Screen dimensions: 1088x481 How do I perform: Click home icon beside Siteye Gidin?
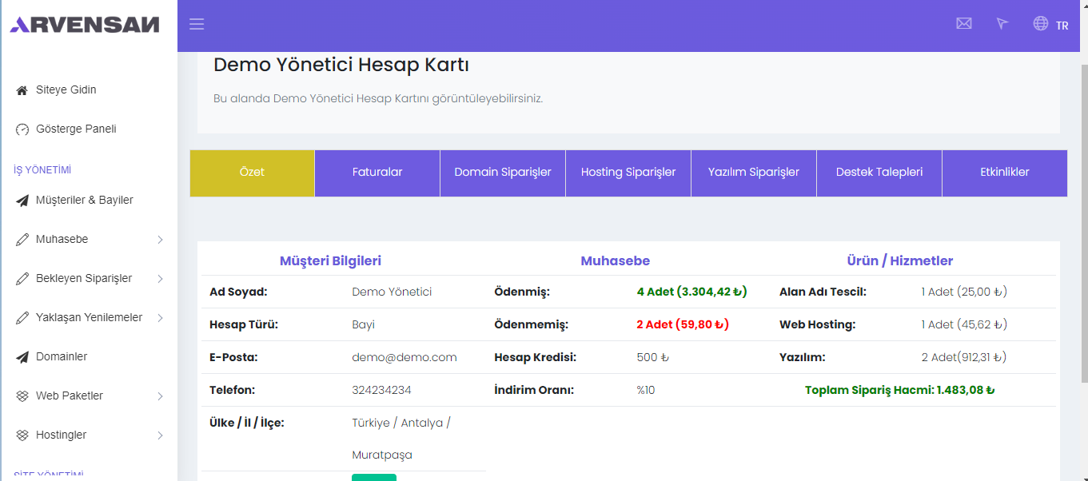22,90
